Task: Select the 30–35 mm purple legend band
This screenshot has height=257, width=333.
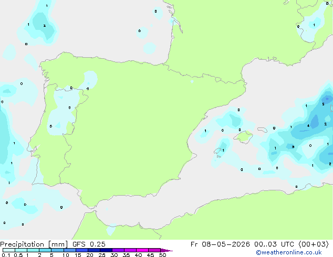Action: click(118, 250)
